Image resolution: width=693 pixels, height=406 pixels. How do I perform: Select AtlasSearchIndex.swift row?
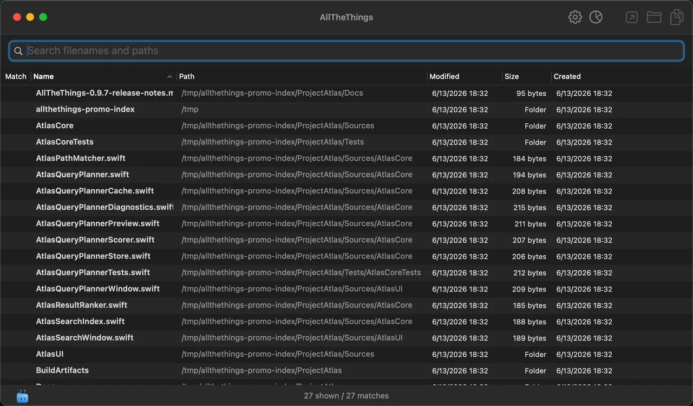(346, 321)
